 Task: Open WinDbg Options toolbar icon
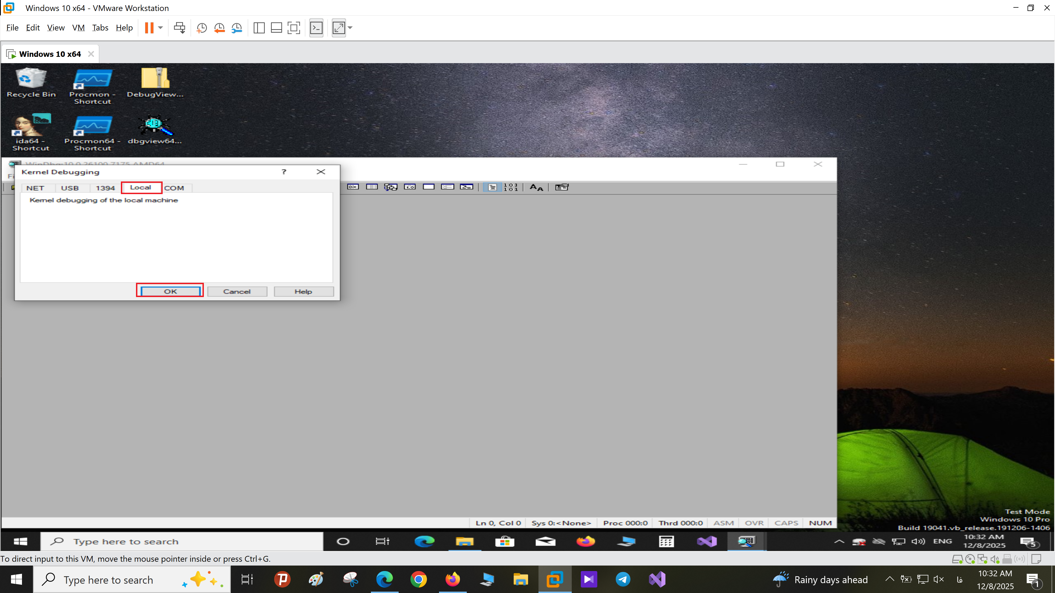[x=562, y=187]
